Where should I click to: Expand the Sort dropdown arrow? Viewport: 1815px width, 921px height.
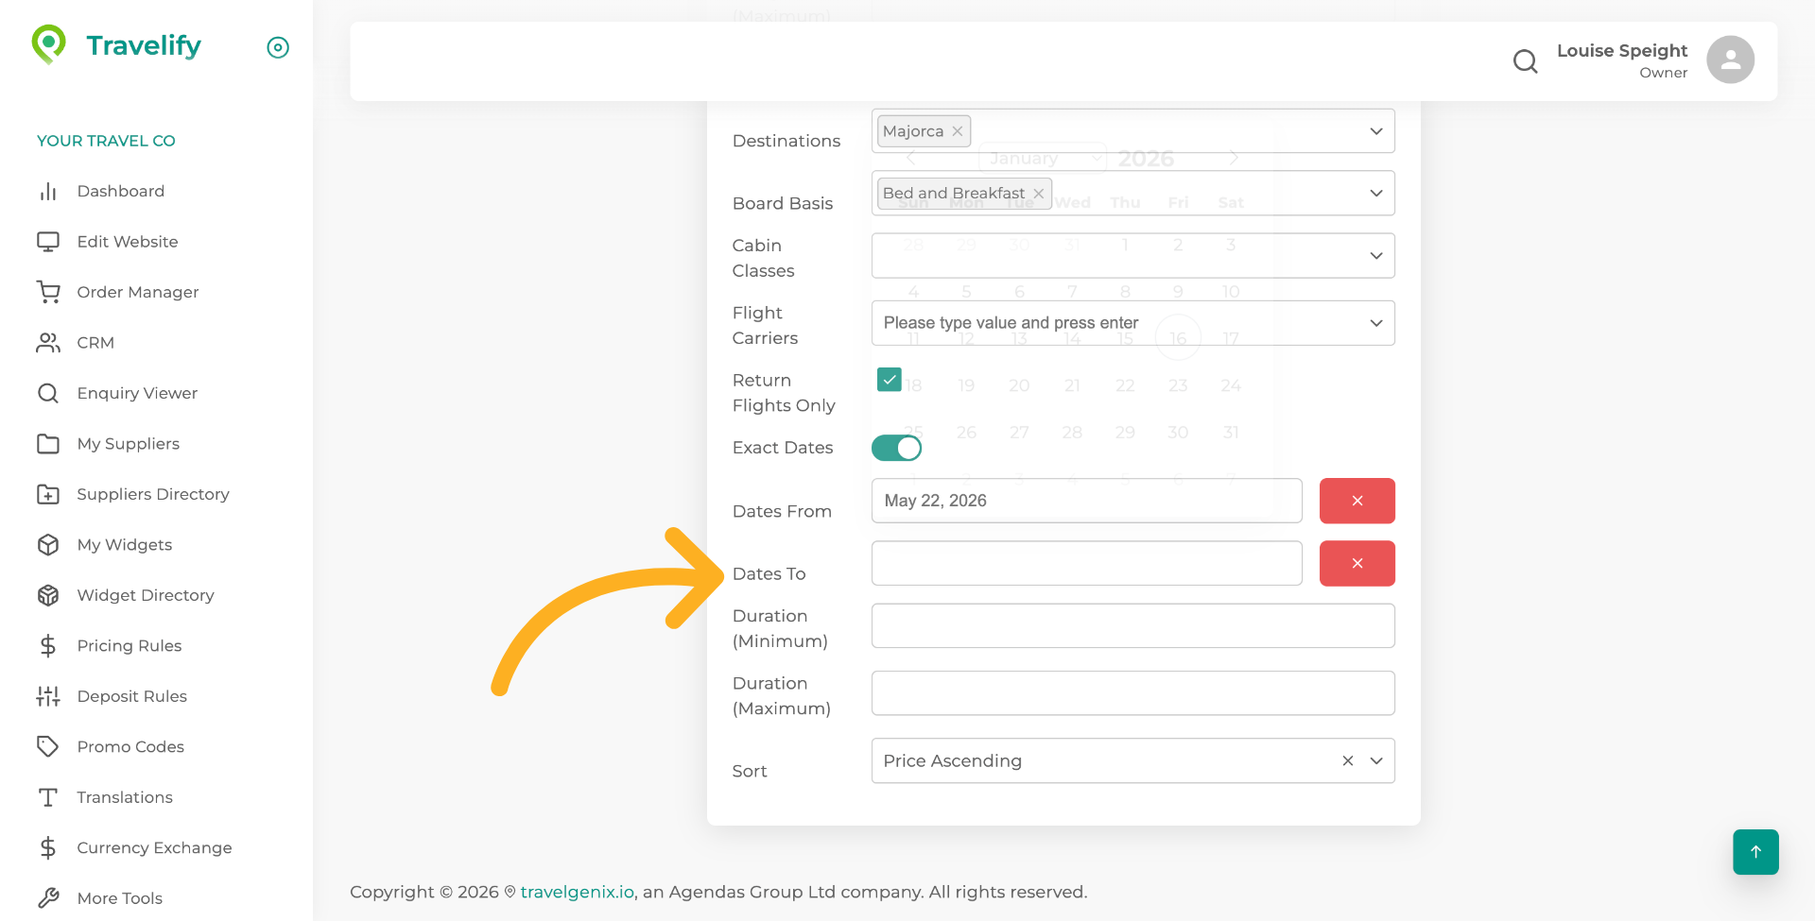(1376, 760)
